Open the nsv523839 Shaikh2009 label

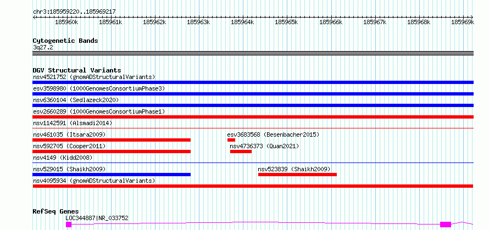coord(294,169)
